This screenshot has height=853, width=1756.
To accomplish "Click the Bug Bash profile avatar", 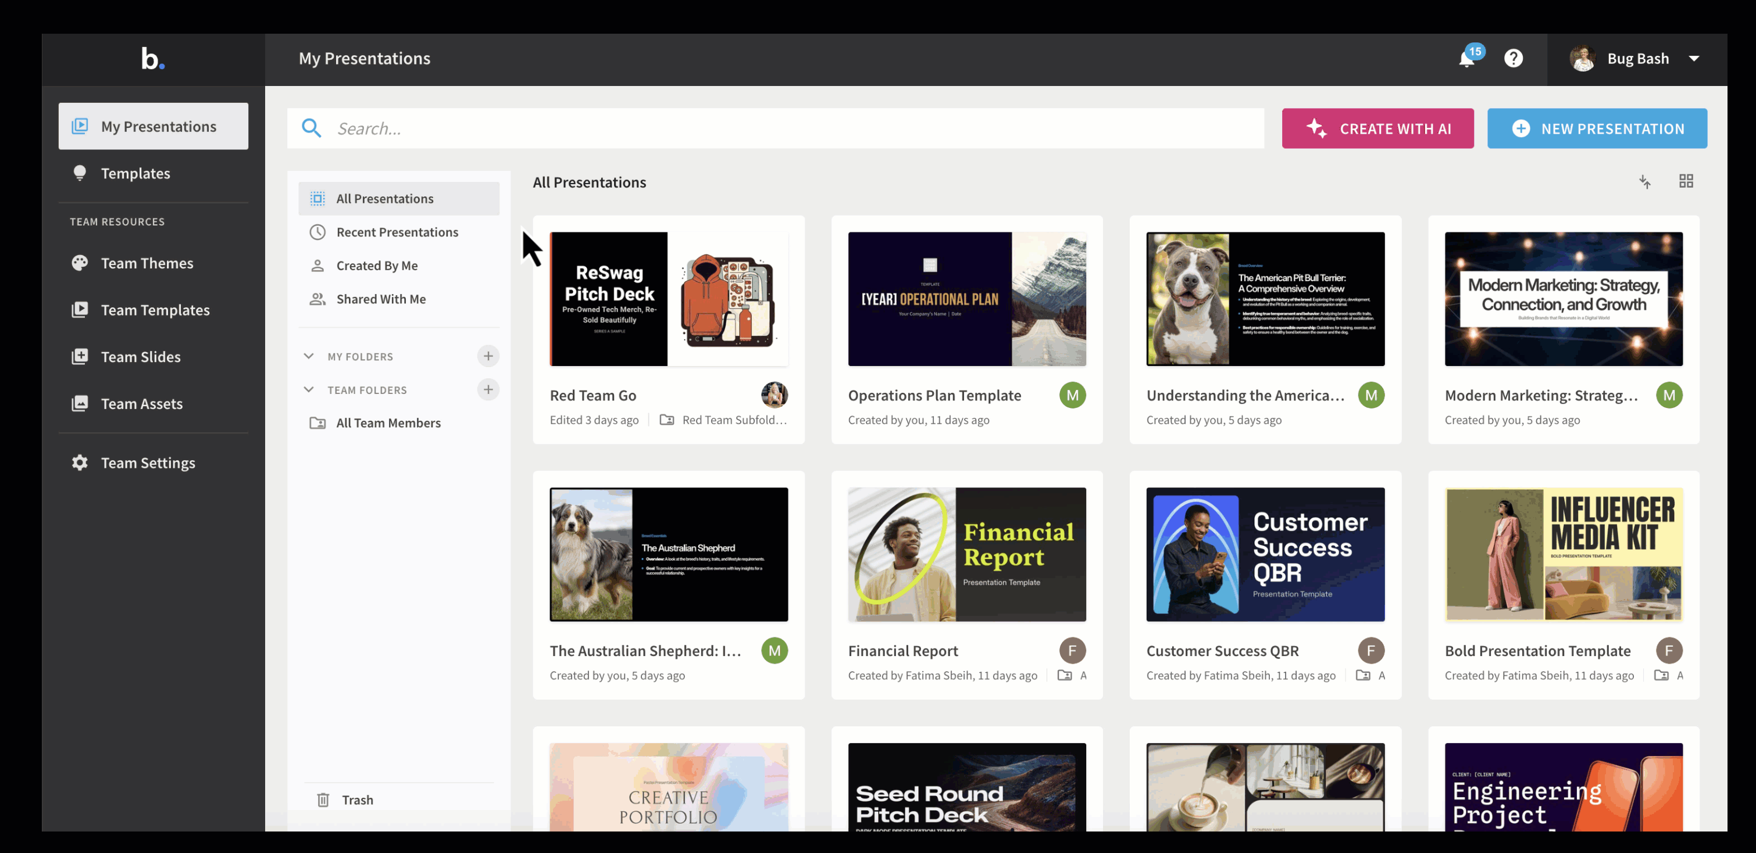I will click(1582, 59).
